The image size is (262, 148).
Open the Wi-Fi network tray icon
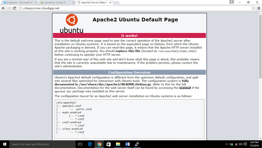(x=236, y=144)
